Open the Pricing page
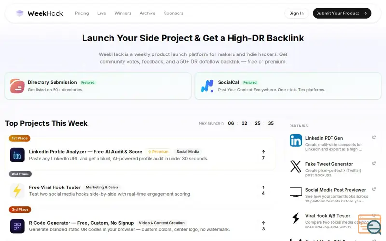 coord(82,13)
